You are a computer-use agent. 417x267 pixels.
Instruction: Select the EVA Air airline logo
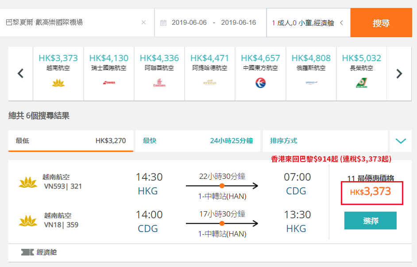362,83
